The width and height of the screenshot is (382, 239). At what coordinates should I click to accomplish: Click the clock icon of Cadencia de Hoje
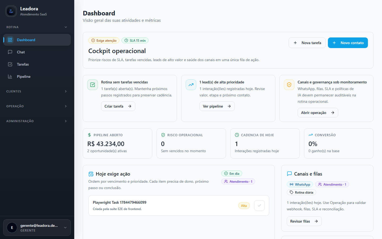point(237,135)
